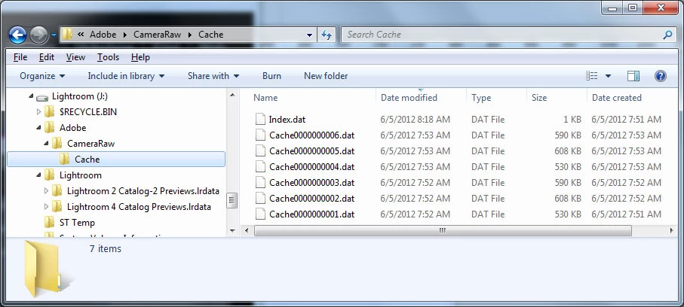The image size is (684, 307).
Task: Click the file list scroll left arrow
Action: pos(247,231)
